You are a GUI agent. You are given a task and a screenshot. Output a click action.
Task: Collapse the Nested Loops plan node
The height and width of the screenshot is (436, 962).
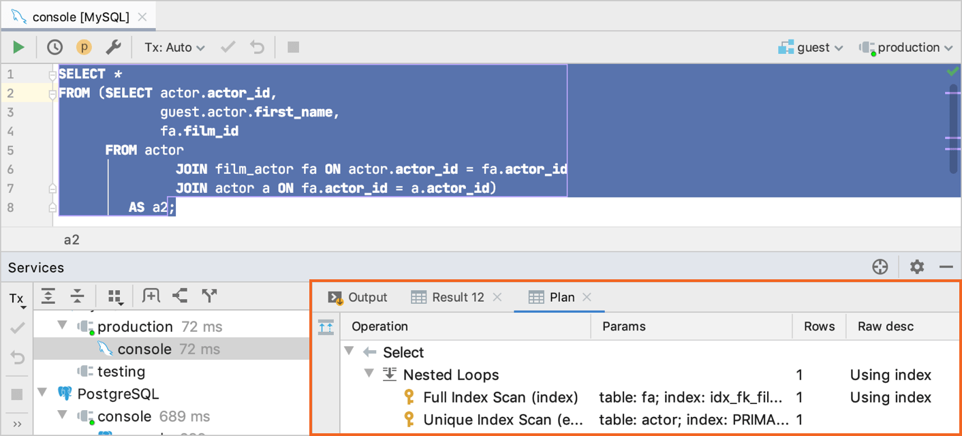click(369, 373)
